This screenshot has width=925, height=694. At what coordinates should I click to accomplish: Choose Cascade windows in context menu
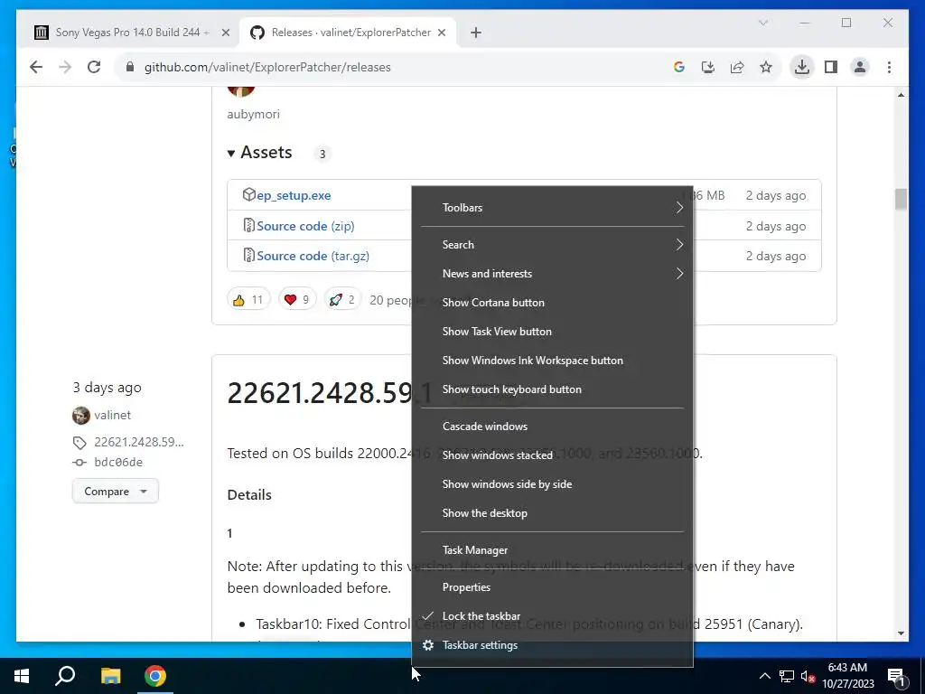point(552,427)
